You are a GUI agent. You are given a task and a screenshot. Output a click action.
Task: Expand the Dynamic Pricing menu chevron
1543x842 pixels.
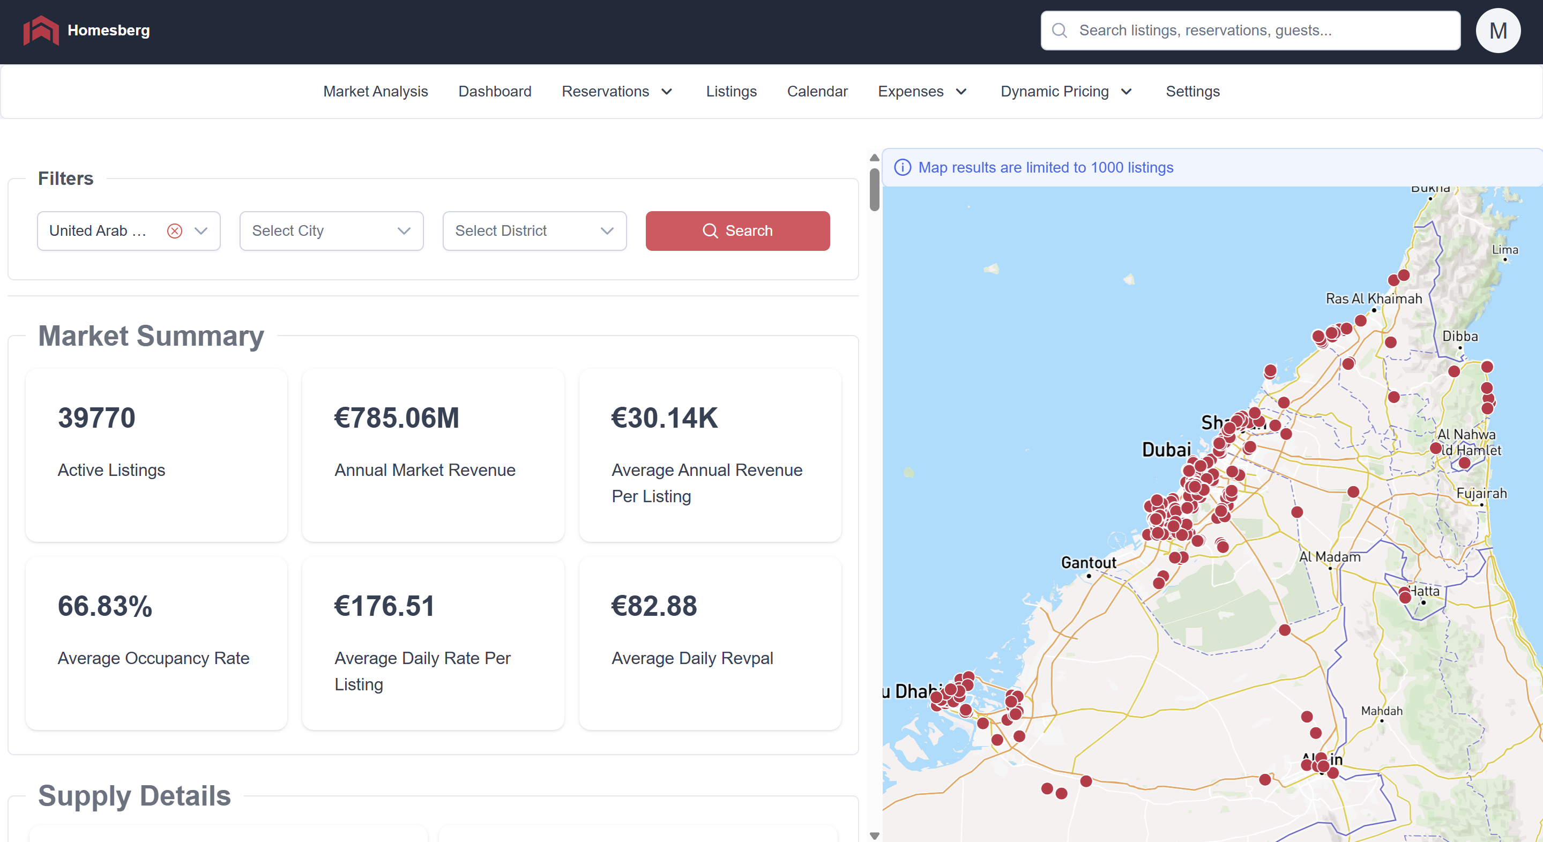pos(1126,92)
